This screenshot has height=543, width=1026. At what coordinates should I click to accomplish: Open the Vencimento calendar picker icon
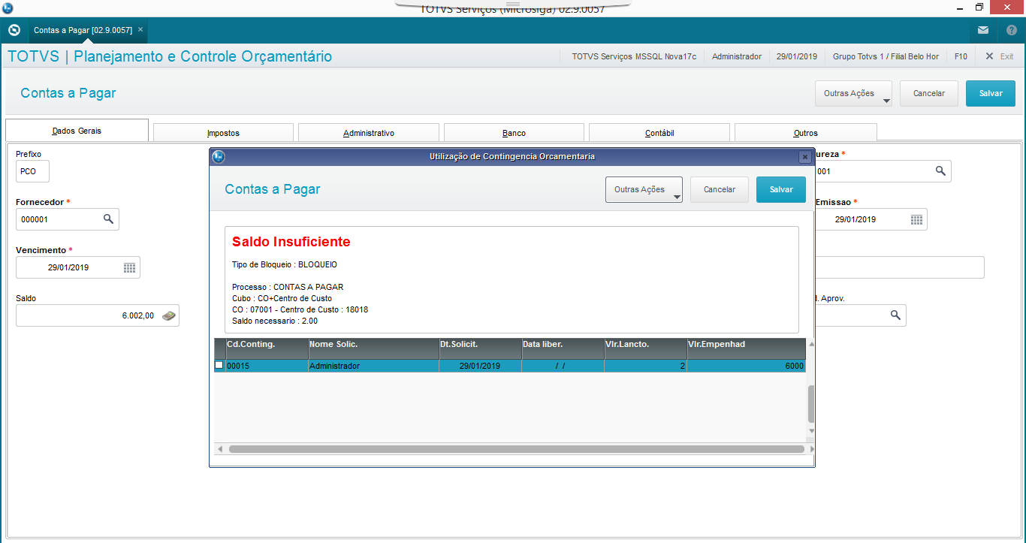[129, 267]
